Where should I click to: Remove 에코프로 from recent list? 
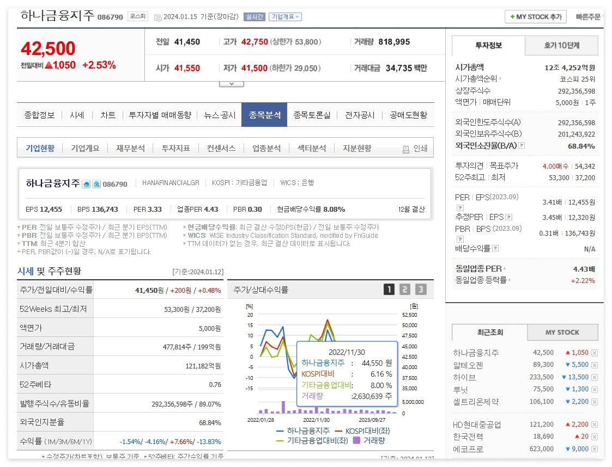[x=595, y=449]
